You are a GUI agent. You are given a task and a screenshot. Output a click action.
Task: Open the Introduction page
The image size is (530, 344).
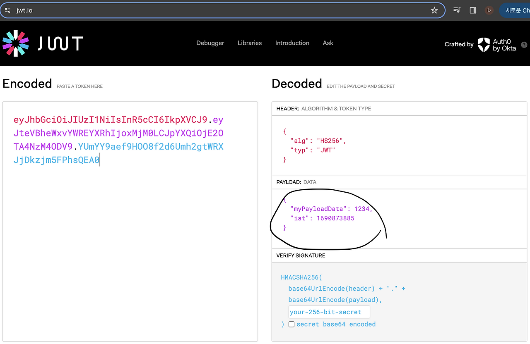pyautogui.click(x=292, y=43)
